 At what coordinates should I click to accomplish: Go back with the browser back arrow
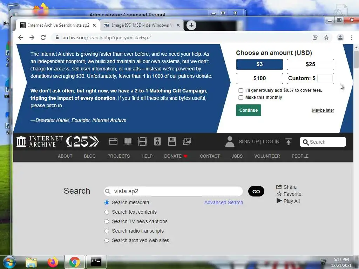pyautogui.click(x=21, y=37)
